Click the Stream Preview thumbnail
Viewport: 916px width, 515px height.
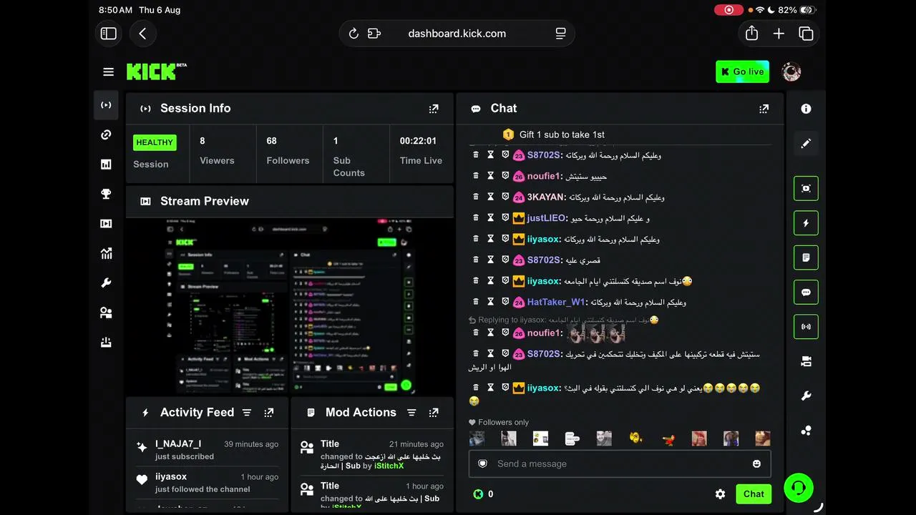(x=290, y=306)
